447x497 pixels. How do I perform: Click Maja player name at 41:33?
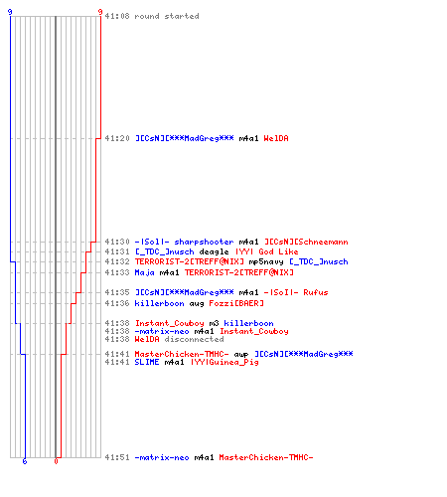[x=144, y=272]
